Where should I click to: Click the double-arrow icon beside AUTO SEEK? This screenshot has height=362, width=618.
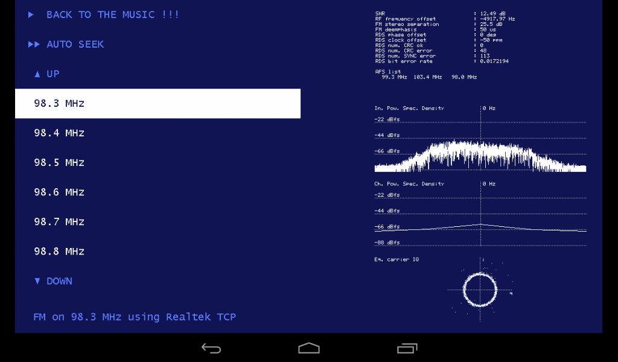click(x=34, y=44)
